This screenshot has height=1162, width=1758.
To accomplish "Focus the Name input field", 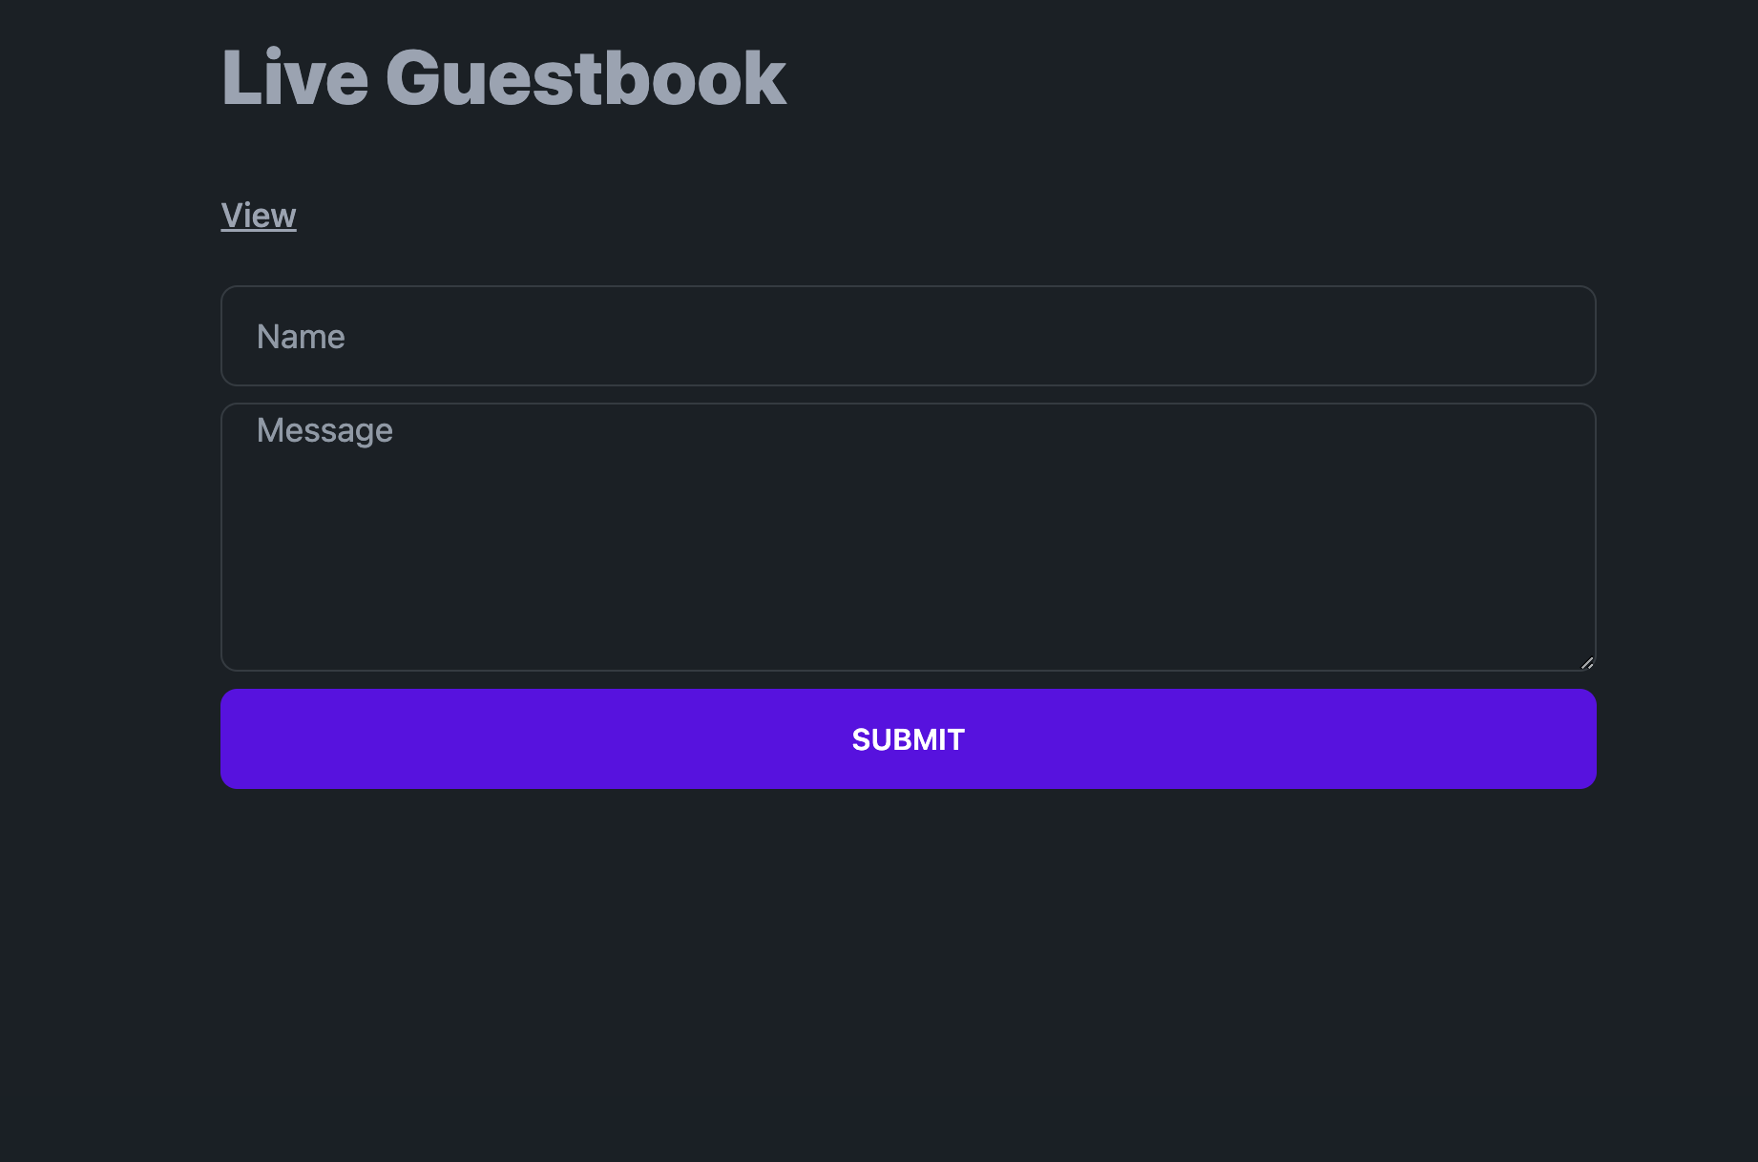I will click(x=909, y=336).
